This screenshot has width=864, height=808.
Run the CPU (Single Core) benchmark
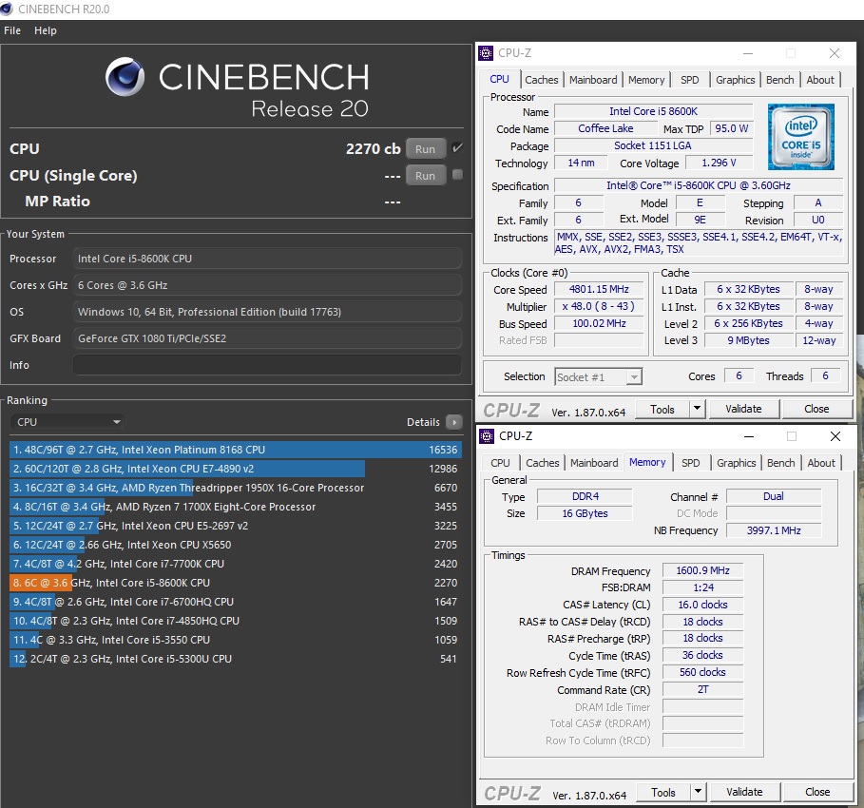pyautogui.click(x=426, y=175)
